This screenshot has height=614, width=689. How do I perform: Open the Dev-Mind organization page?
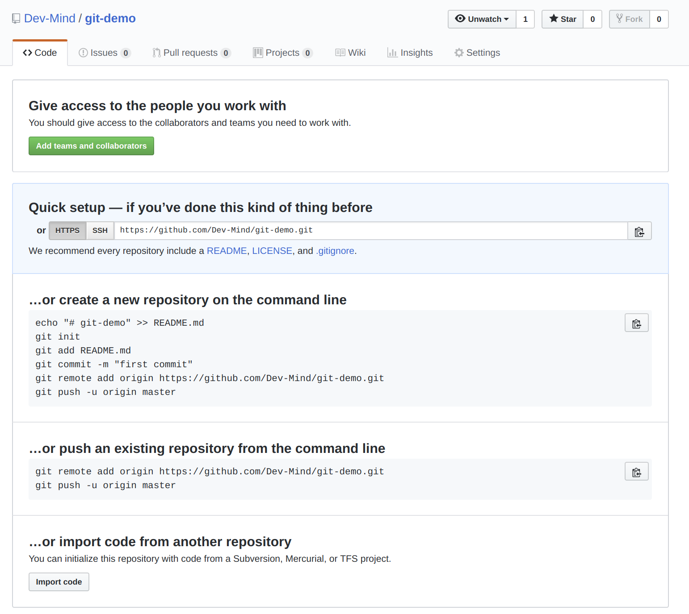pyautogui.click(x=50, y=18)
